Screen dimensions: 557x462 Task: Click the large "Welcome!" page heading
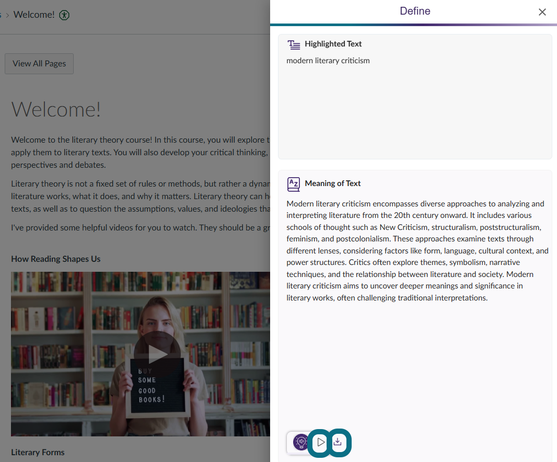[x=56, y=109]
